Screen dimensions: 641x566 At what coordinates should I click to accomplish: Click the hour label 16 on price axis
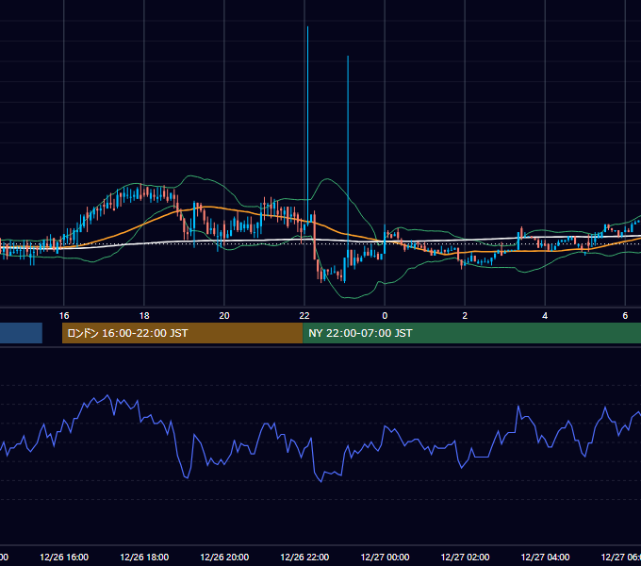[x=64, y=316]
